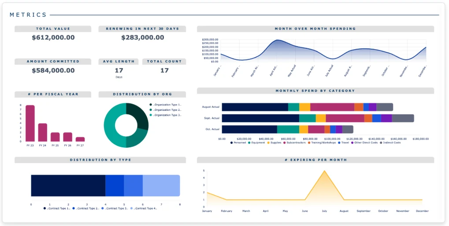449x226 pixels.
Task: Click the FY 27 bar in fiscal year chart
Action: click(80, 139)
